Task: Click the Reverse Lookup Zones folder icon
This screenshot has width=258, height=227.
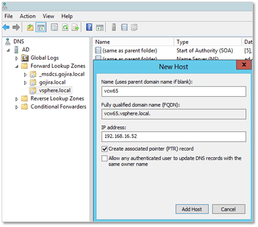Action: click(x=24, y=98)
